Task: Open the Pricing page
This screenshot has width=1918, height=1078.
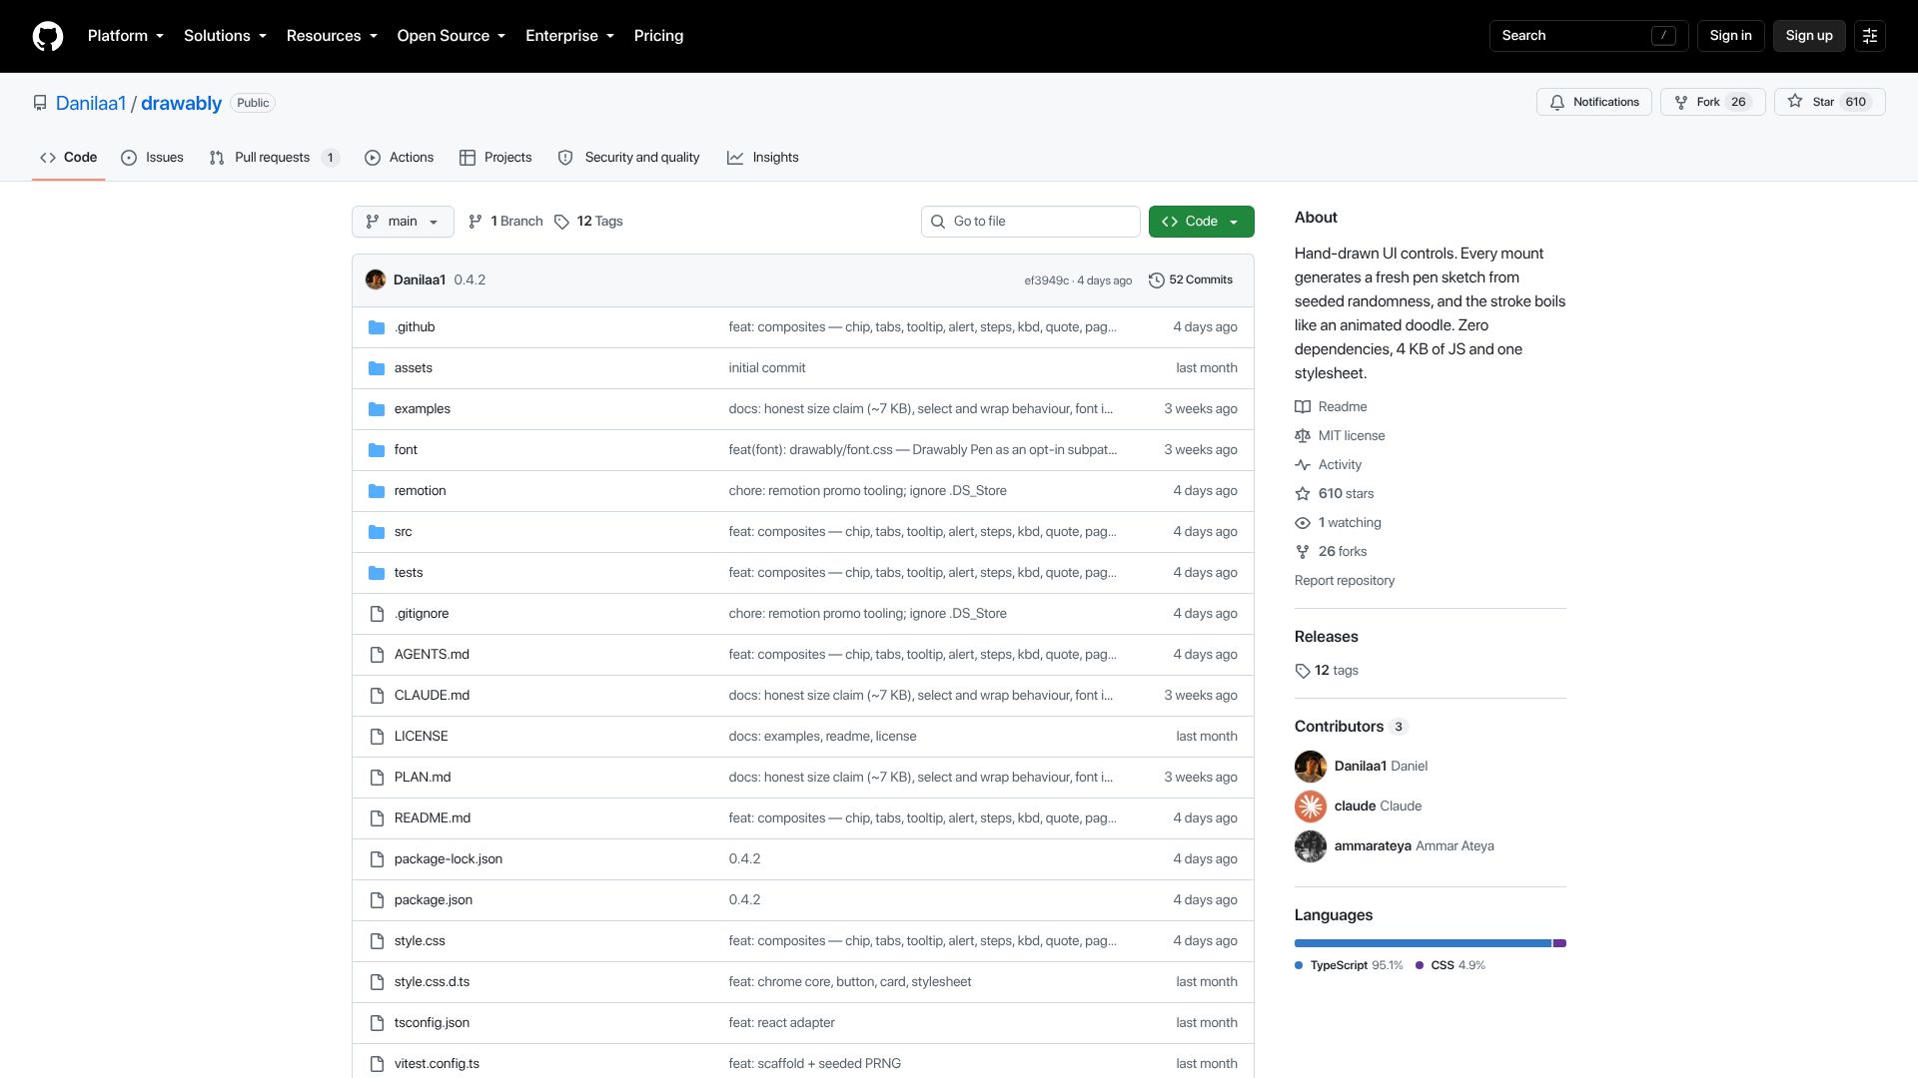Action: click(659, 36)
